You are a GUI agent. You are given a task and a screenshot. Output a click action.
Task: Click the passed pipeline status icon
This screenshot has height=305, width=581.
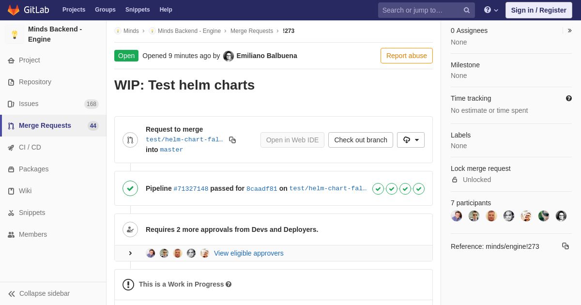130,188
